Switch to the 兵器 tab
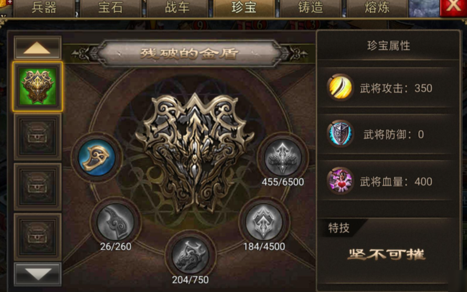 tap(44, 8)
